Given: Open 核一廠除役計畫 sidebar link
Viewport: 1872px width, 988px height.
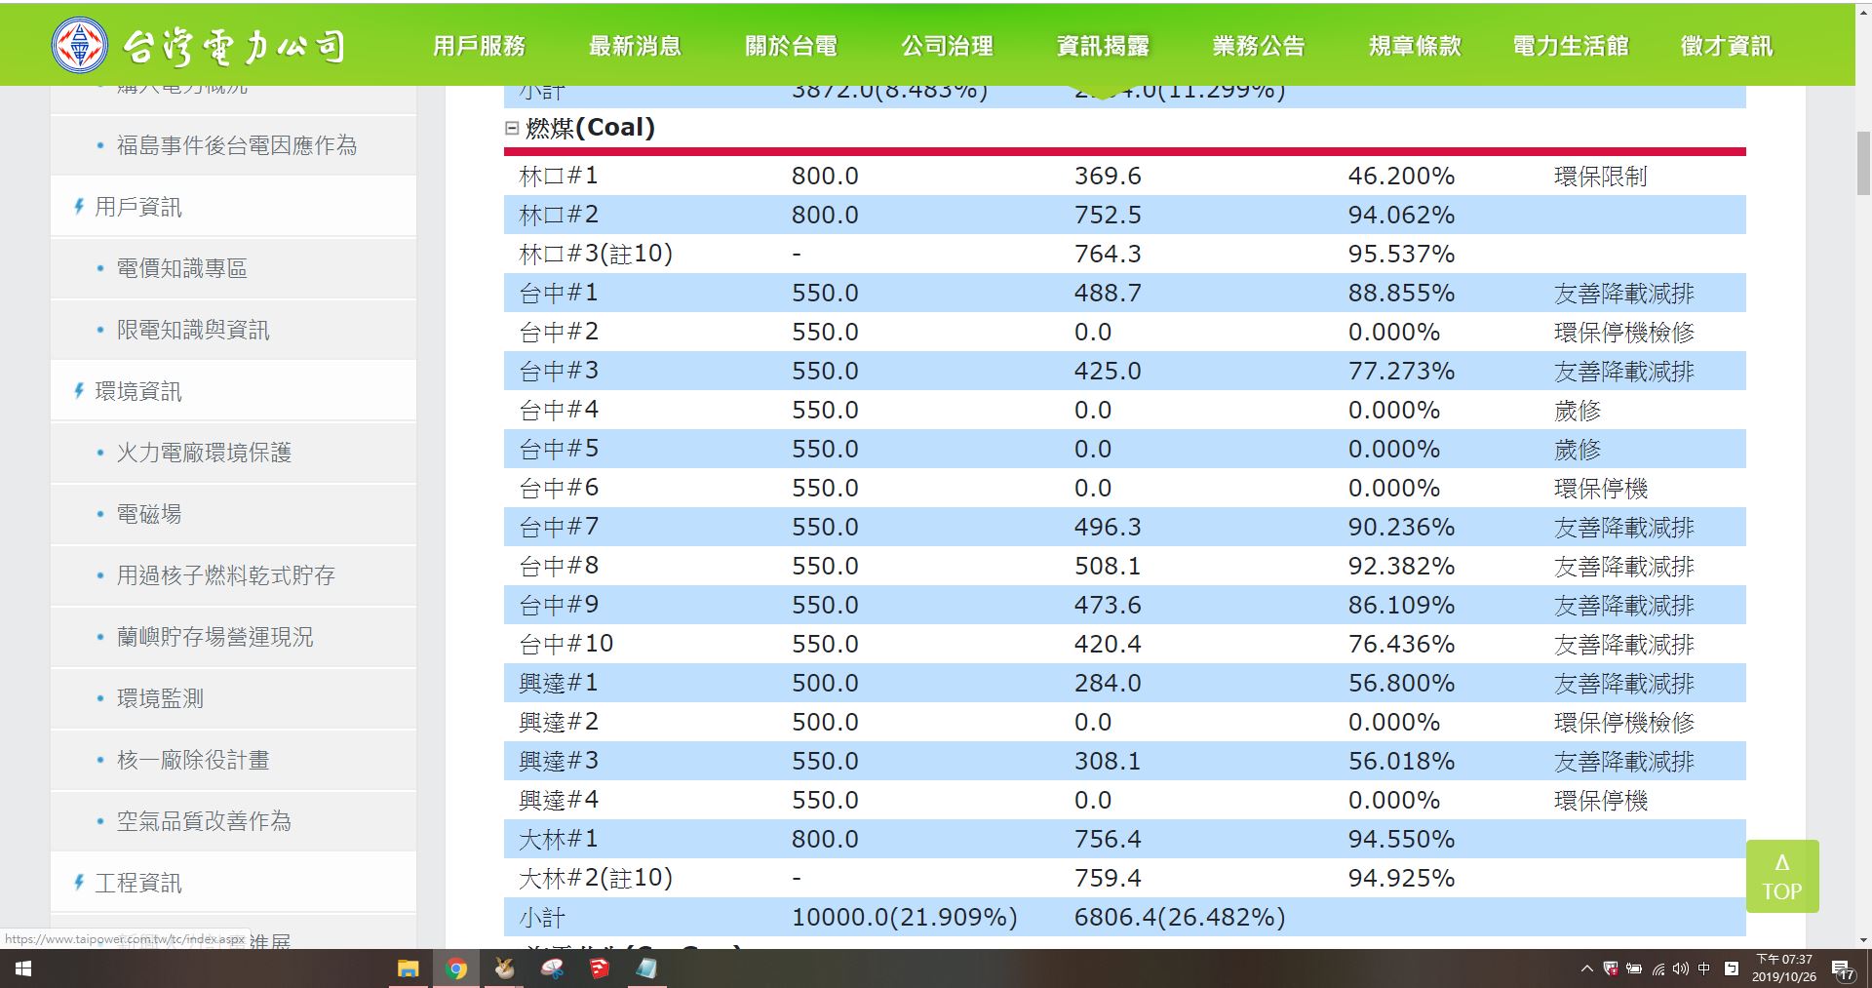Looking at the screenshot, I should point(193,760).
